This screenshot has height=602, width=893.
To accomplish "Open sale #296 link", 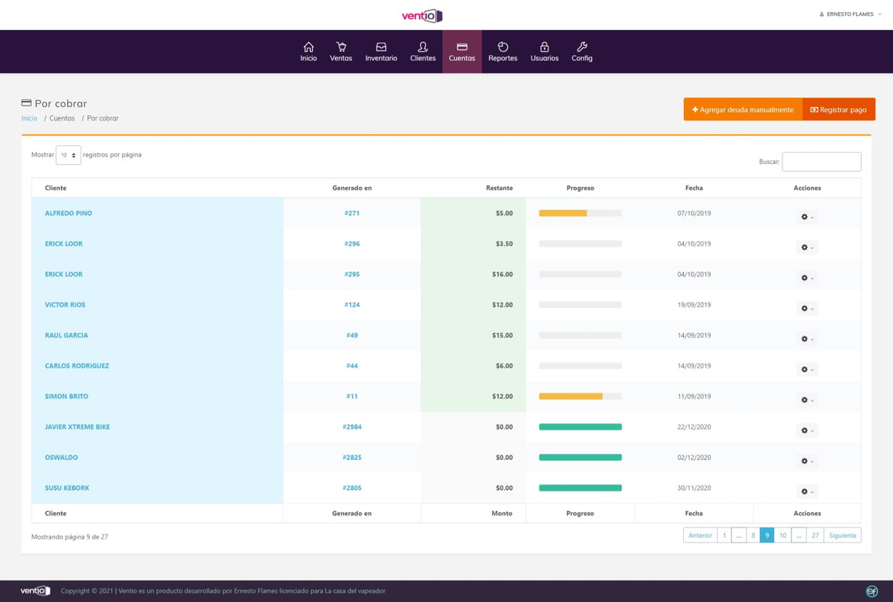I will [352, 244].
